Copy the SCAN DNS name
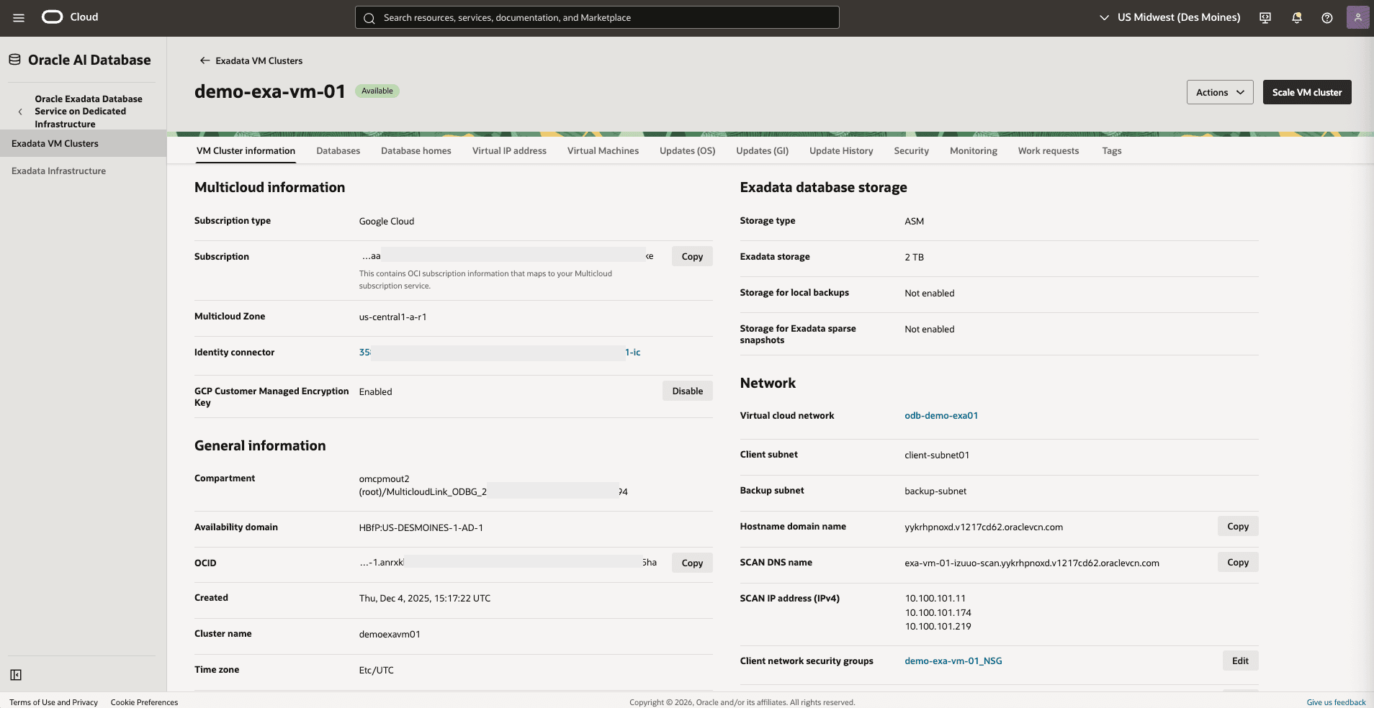1374x708 pixels. (1237, 562)
